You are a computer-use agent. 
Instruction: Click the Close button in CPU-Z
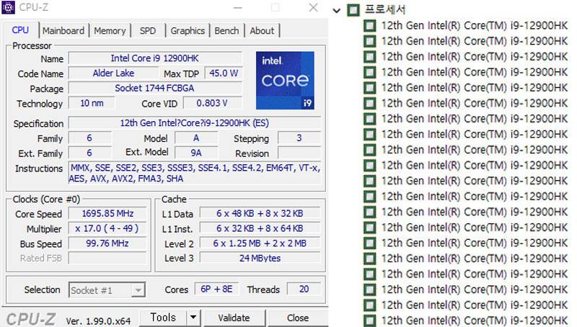298,318
